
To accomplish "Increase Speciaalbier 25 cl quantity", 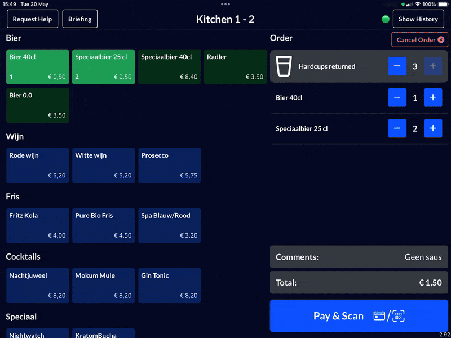I will click(433, 128).
